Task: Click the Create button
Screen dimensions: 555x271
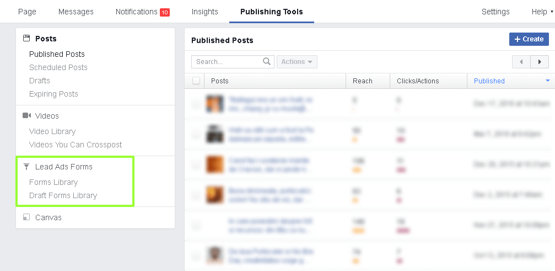Action: pos(529,39)
